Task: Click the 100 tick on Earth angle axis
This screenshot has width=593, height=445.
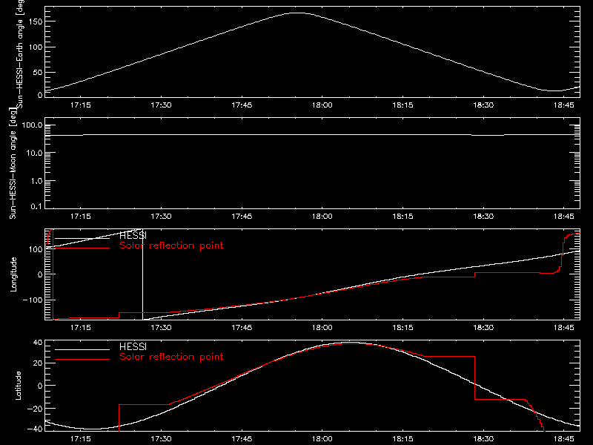Action: click(36, 47)
